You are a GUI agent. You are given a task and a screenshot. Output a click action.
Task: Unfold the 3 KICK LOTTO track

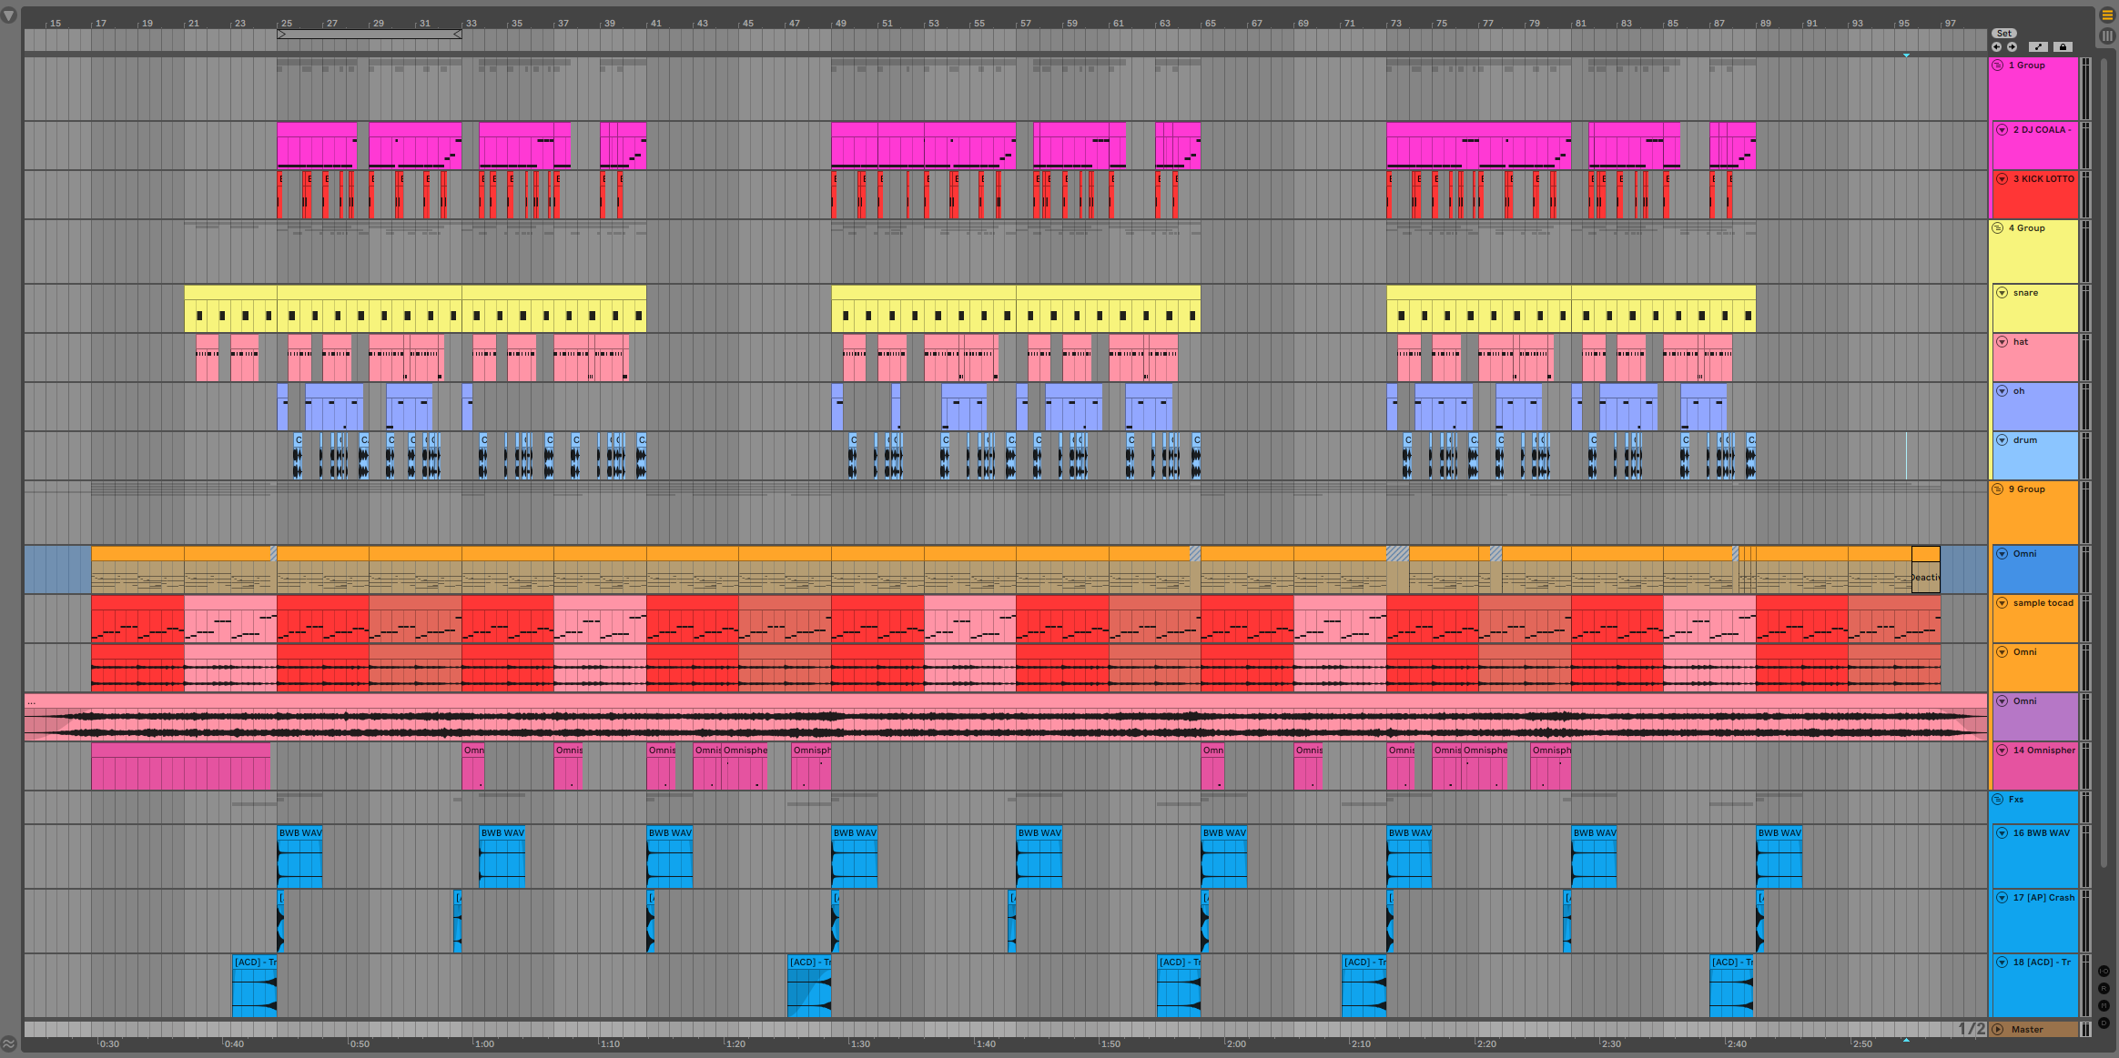2002,179
